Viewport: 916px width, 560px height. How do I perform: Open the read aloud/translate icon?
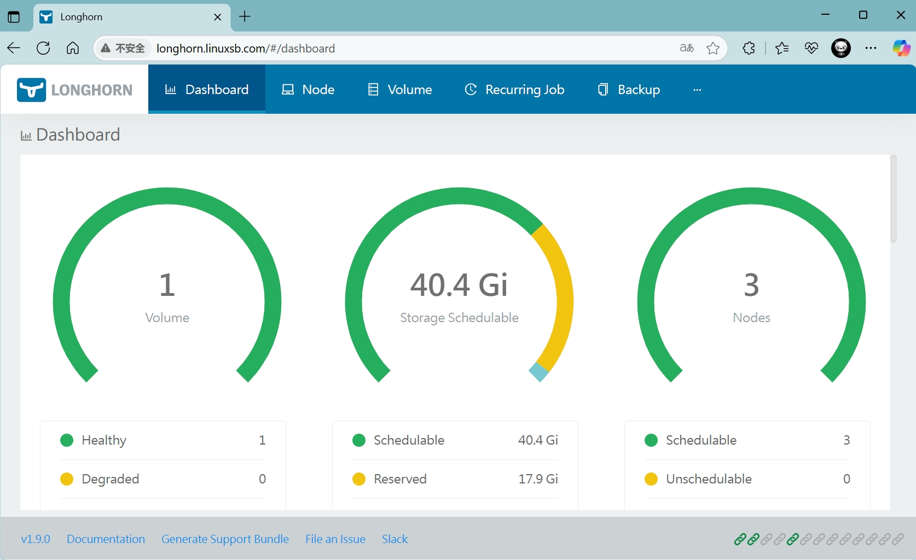coord(687,48)
